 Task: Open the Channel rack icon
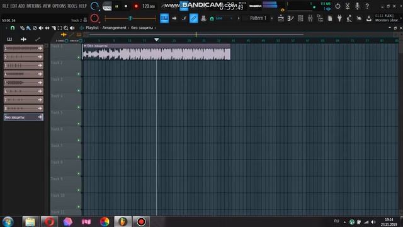tap(300, 18)
